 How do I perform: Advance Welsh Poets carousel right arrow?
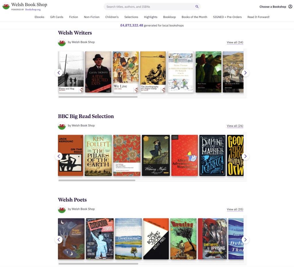245,240
